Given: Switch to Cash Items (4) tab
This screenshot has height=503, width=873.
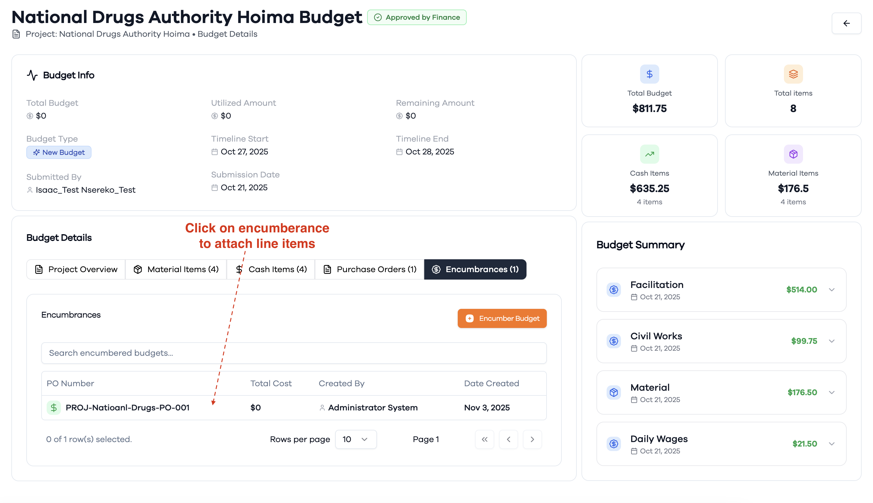Looking at the screenshot, I should (271, 269).
